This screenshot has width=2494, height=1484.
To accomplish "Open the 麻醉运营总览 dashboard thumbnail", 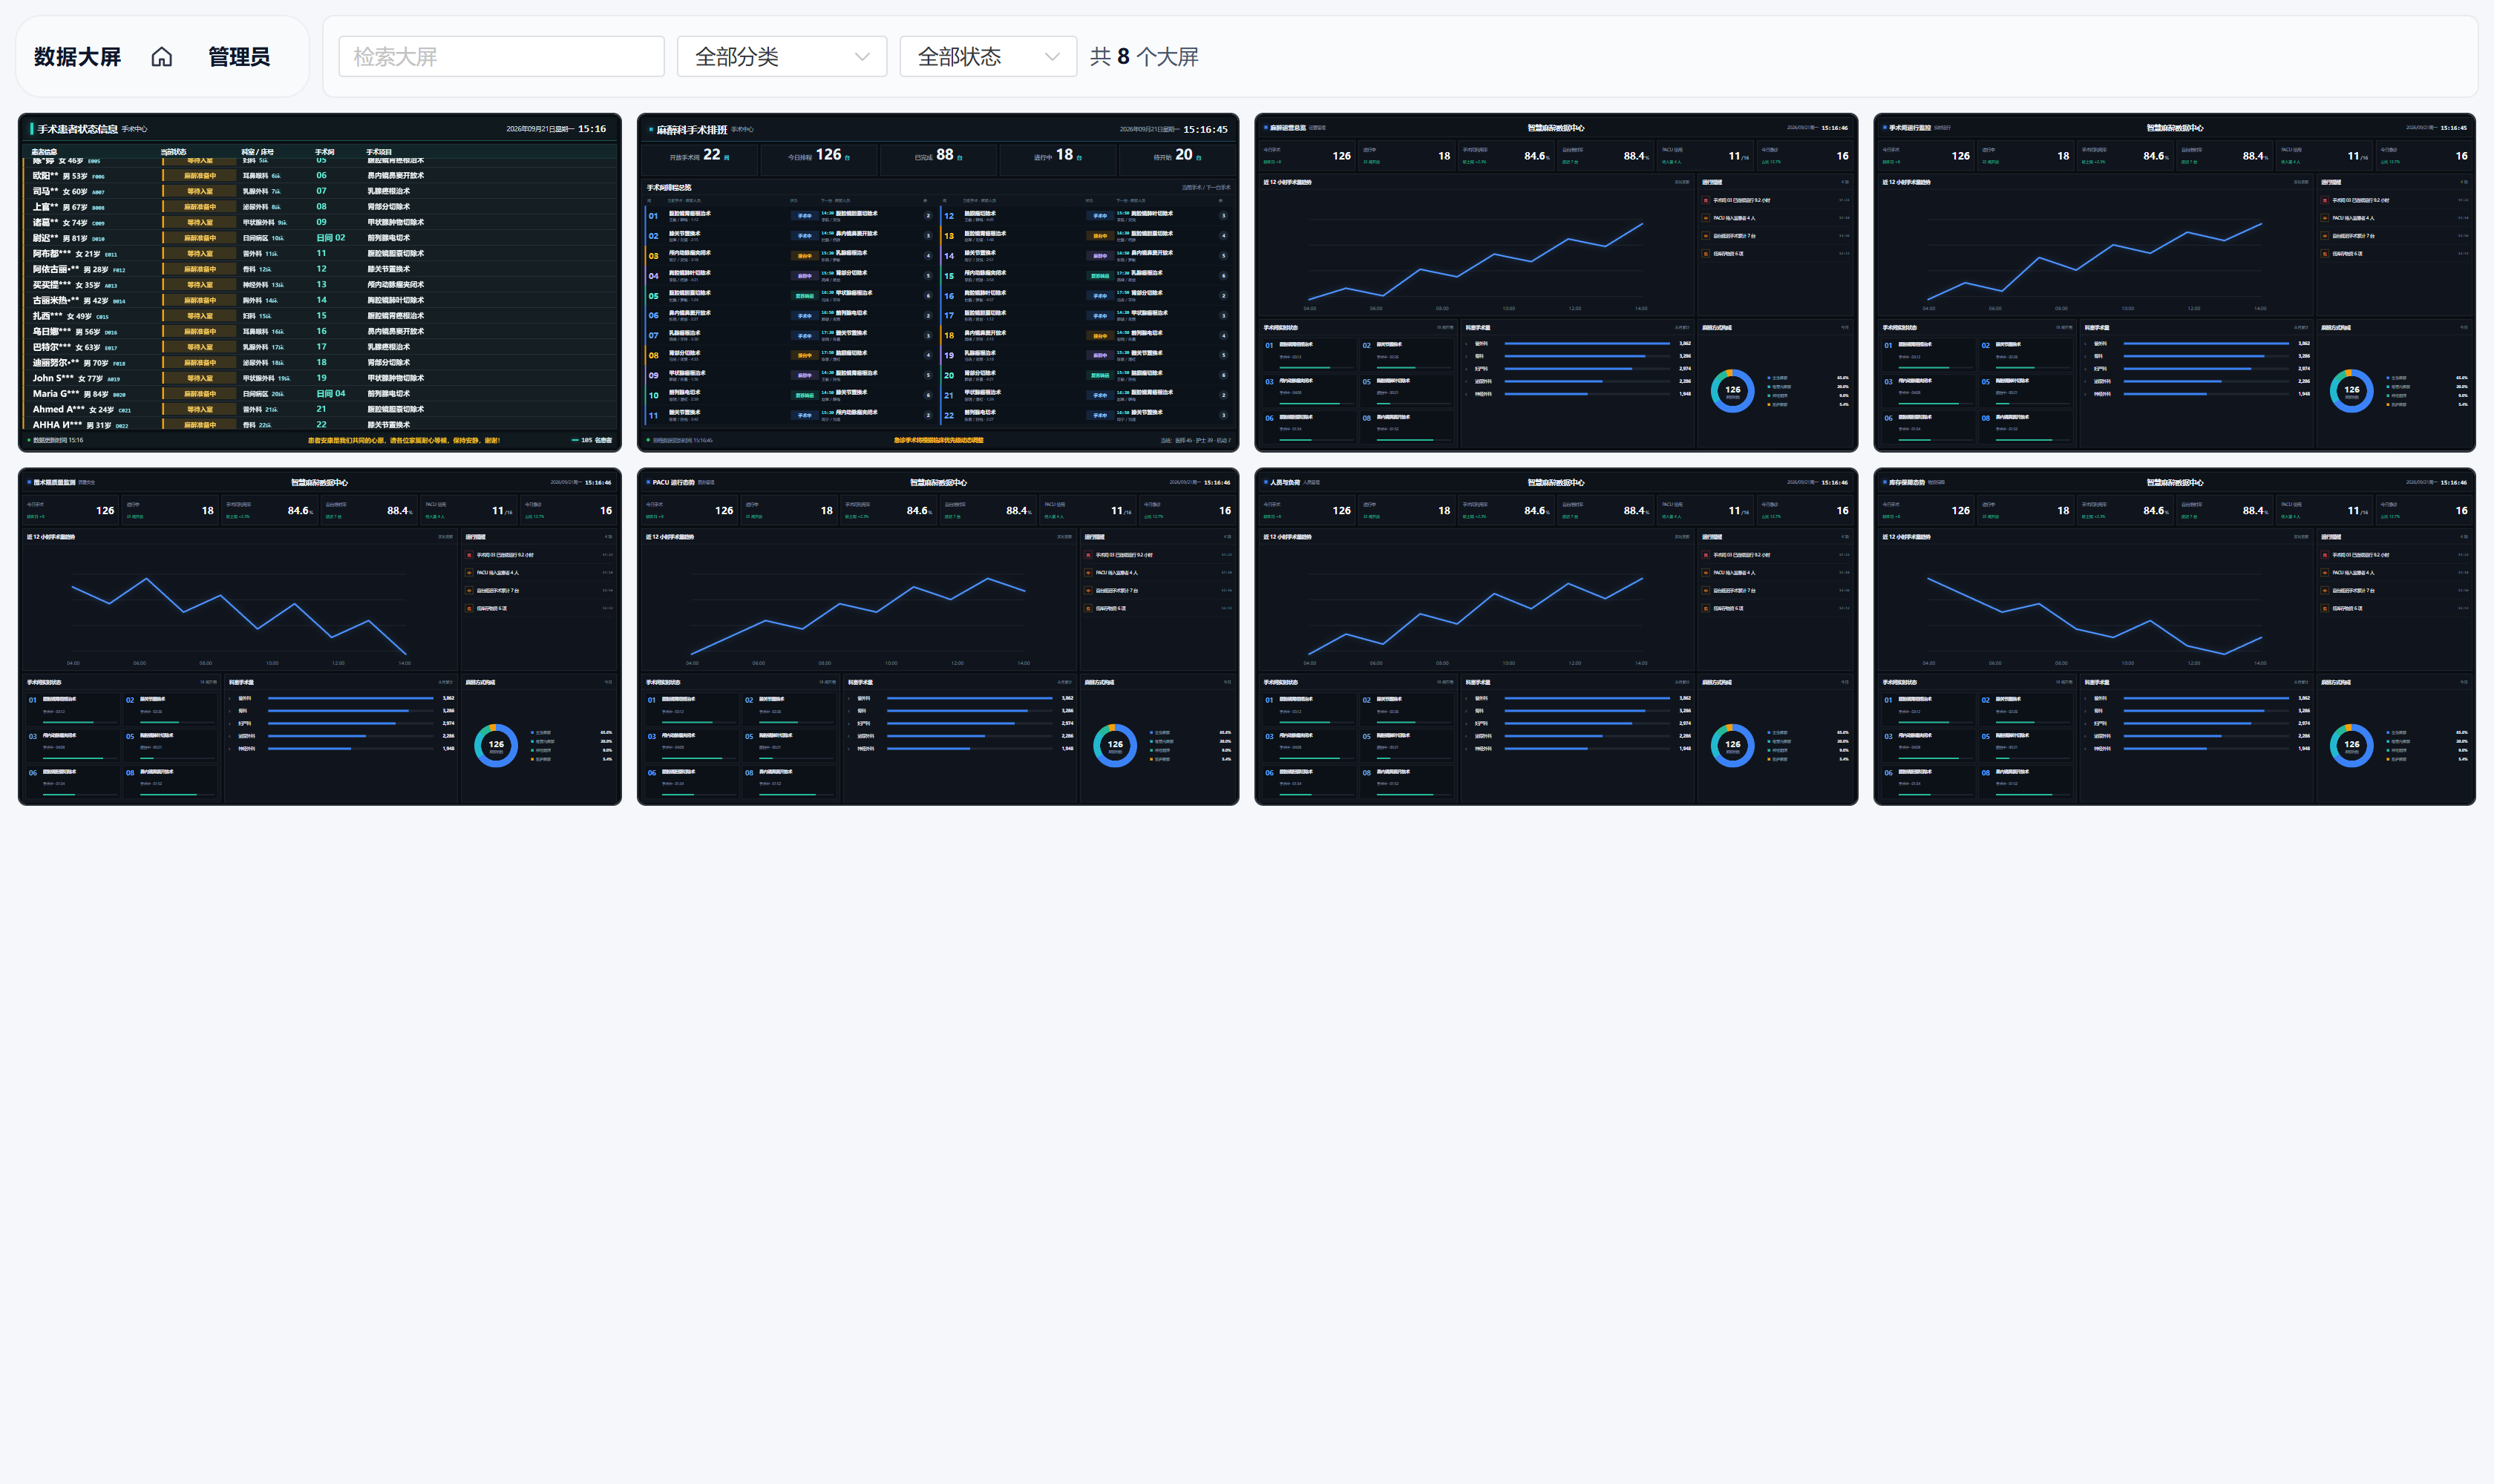I will click(x=1556, y=282).
